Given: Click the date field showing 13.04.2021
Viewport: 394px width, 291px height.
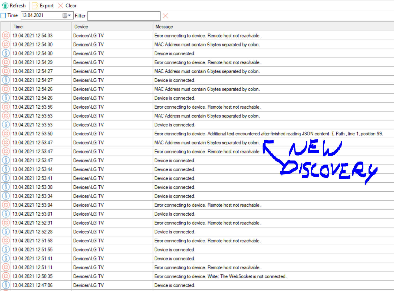Looking at the screenshot, I should (x=41, y=16).
